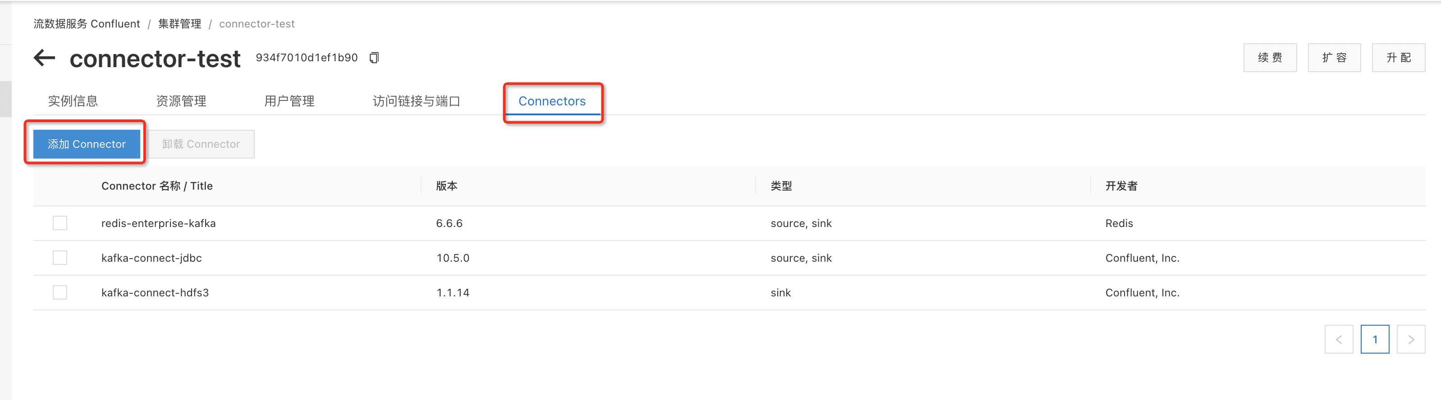Click the 版本 column header
1441x400 pixels.
pyautogui.click(x=446, y=186)
